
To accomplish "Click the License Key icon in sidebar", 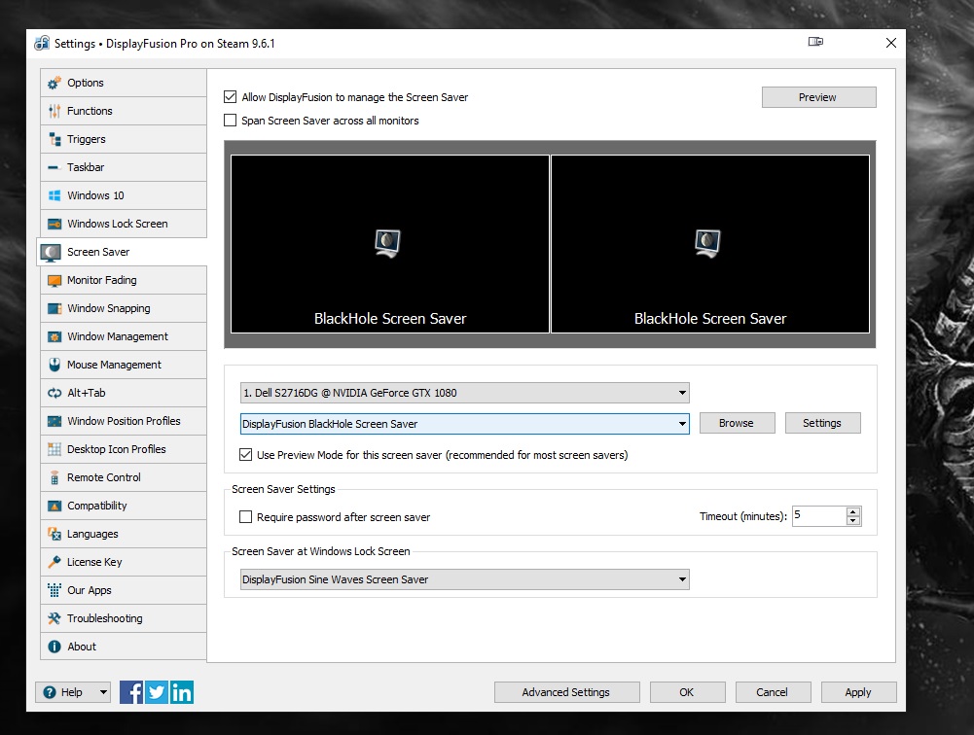I will coord(54,562).
